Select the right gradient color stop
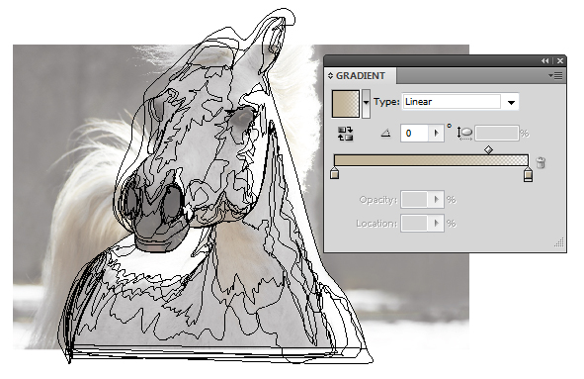This screenshot has width=584, height=379. click(x=528, y=174)
